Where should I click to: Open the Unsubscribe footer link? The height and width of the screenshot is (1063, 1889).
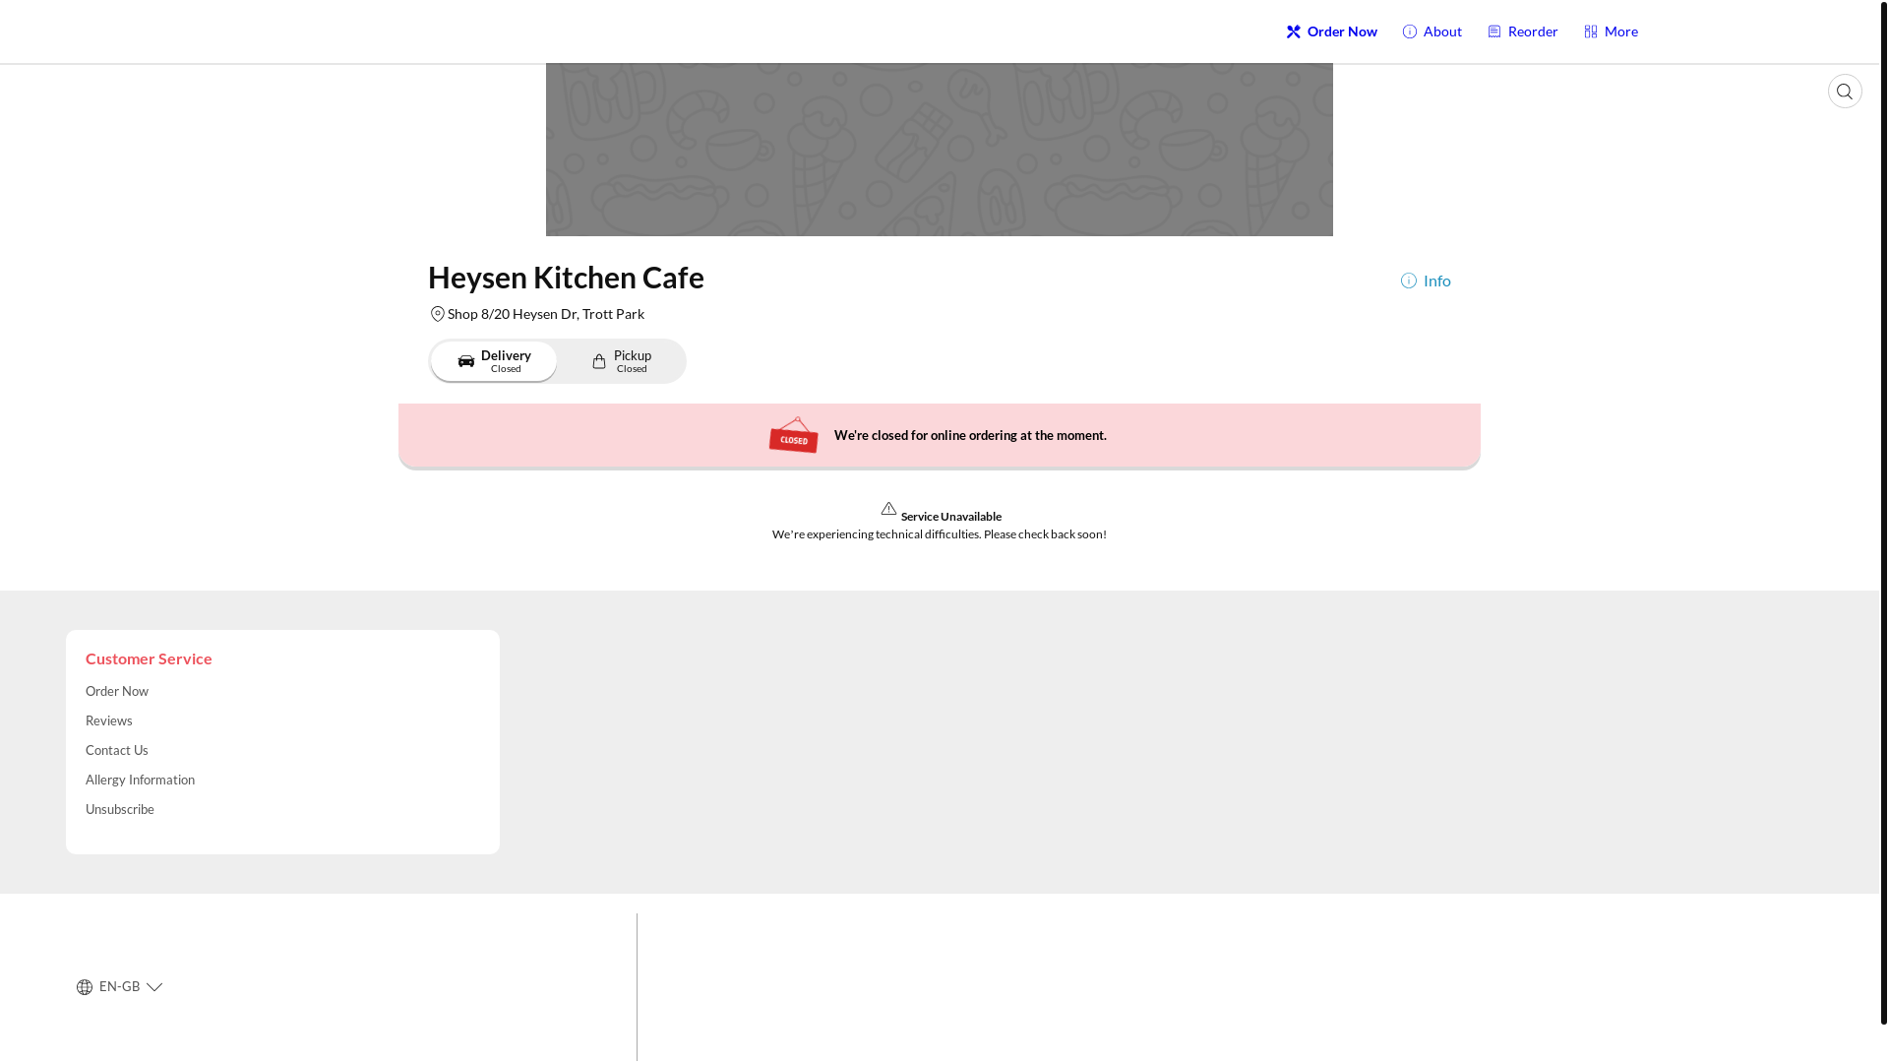pyautogui.click(x=120, y=809)
